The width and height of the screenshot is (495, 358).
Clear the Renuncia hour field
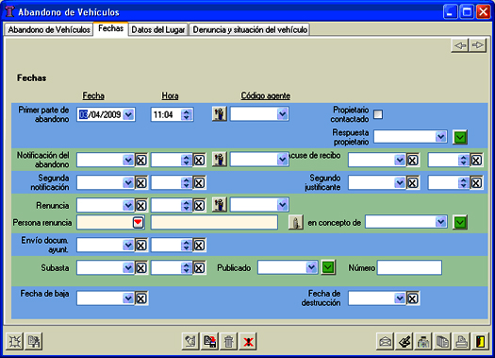click(x=199, y=206)
